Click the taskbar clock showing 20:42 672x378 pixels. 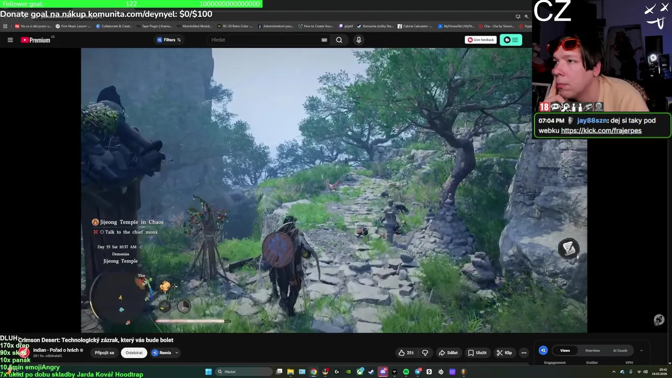659,372
